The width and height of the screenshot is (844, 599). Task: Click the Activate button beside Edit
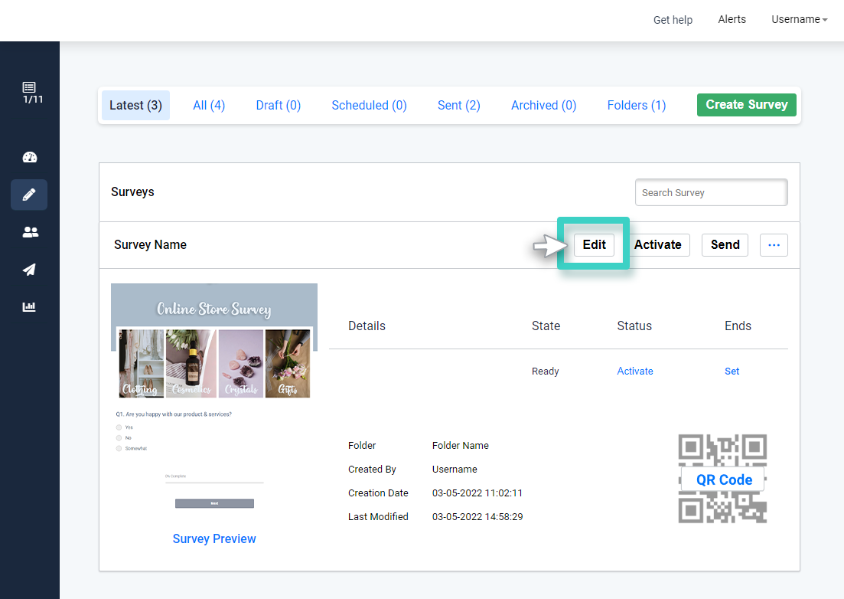[658, 244]
